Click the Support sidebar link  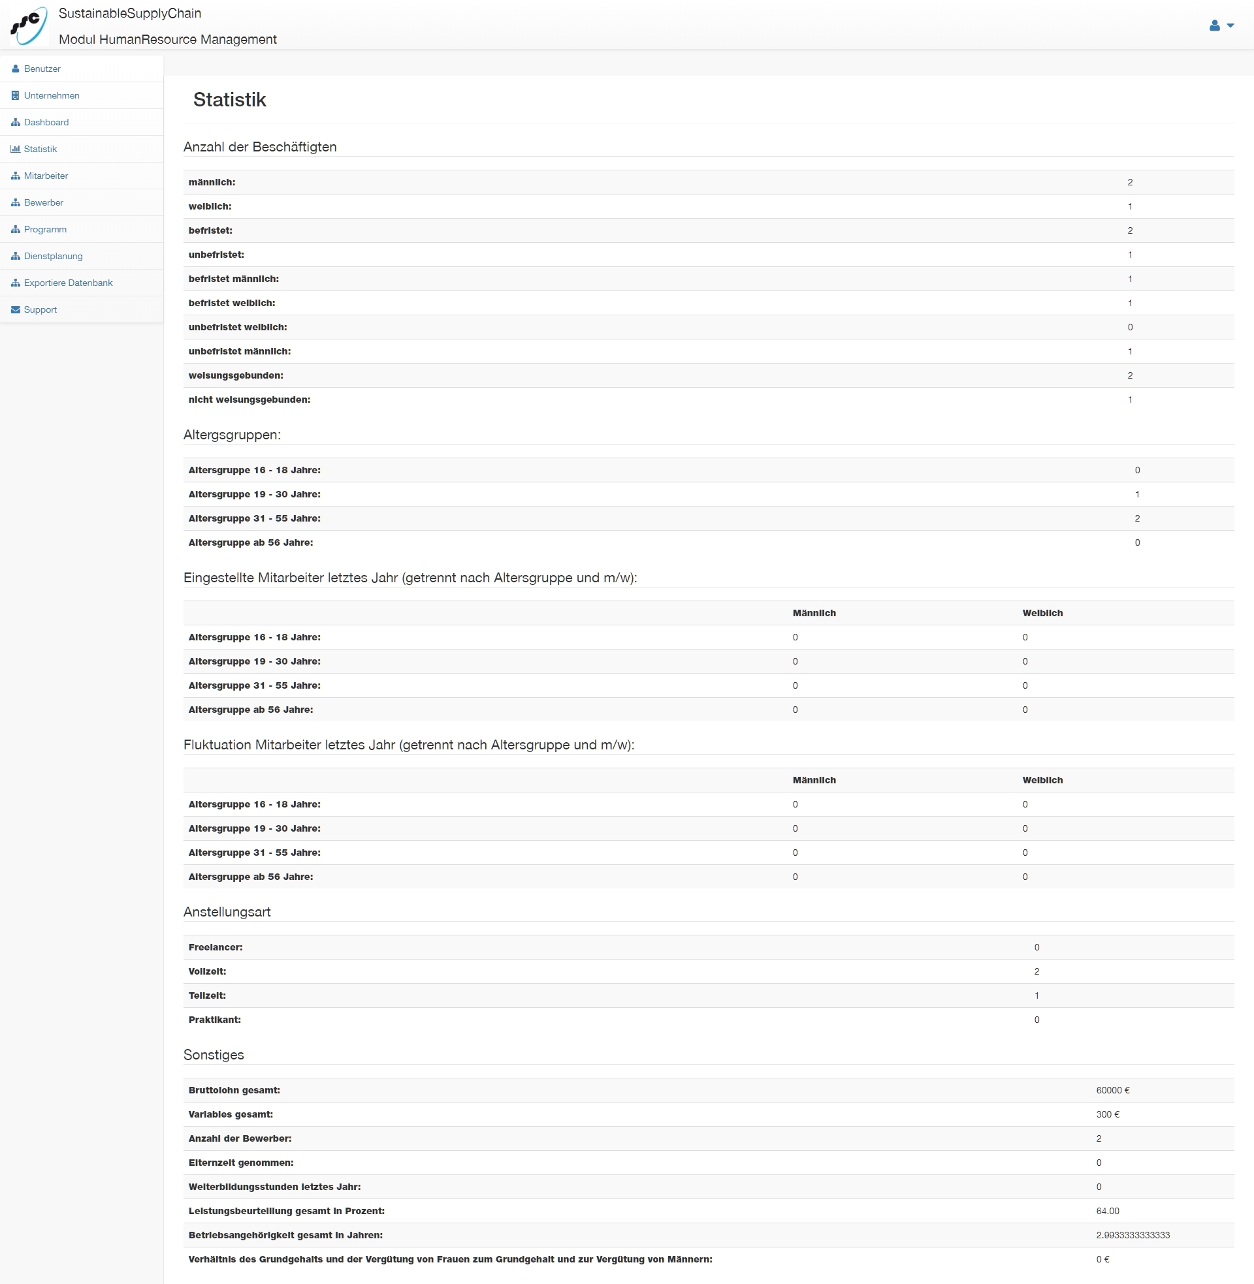[x=40, y=309]
